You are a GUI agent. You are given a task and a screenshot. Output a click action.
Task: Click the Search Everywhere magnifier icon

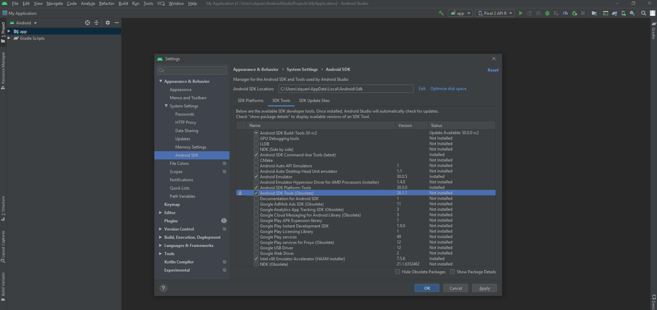pos(644,13)
